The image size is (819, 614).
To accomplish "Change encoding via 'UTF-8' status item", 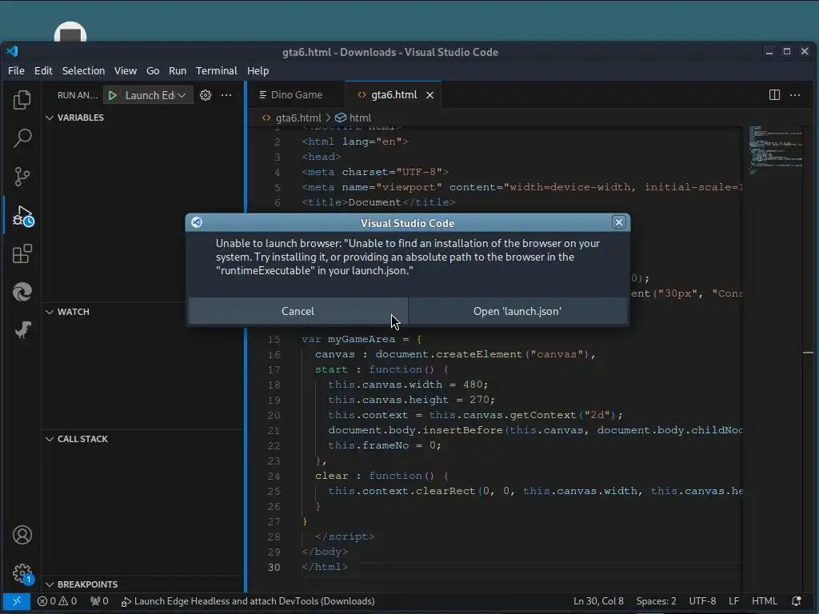I will (x=702, y=601).
